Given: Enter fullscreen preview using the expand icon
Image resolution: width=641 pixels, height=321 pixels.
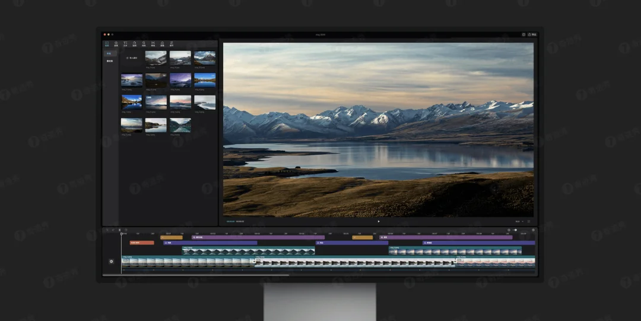Looking at the screenshot, I should pyautogui.click(x=529, y=221).
